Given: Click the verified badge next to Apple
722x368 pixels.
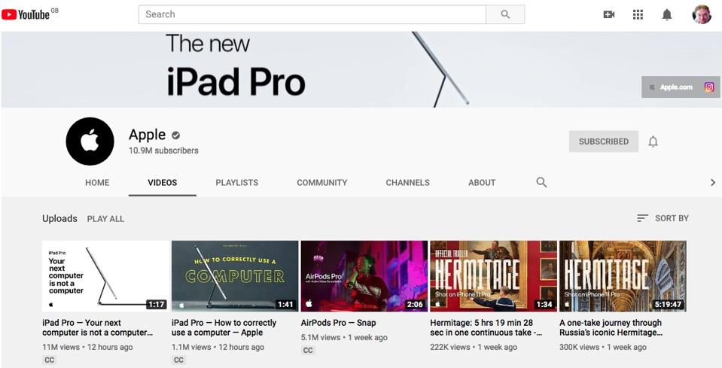Looking at the screenshot, I should (176, 135).
